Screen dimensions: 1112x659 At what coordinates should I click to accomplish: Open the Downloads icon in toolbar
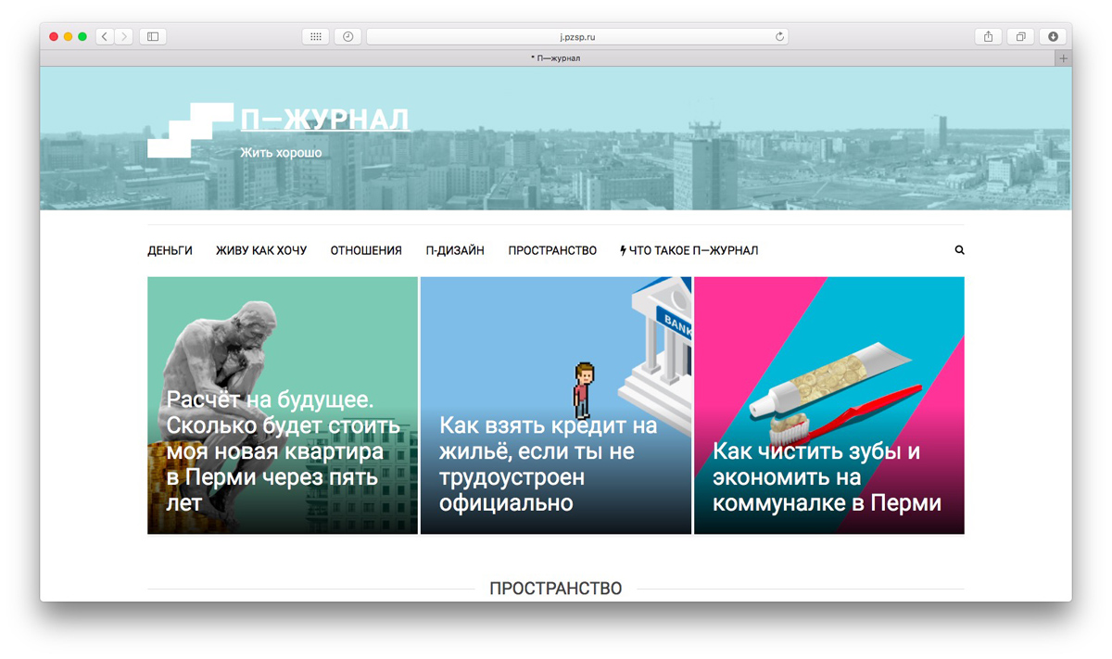1053,36
